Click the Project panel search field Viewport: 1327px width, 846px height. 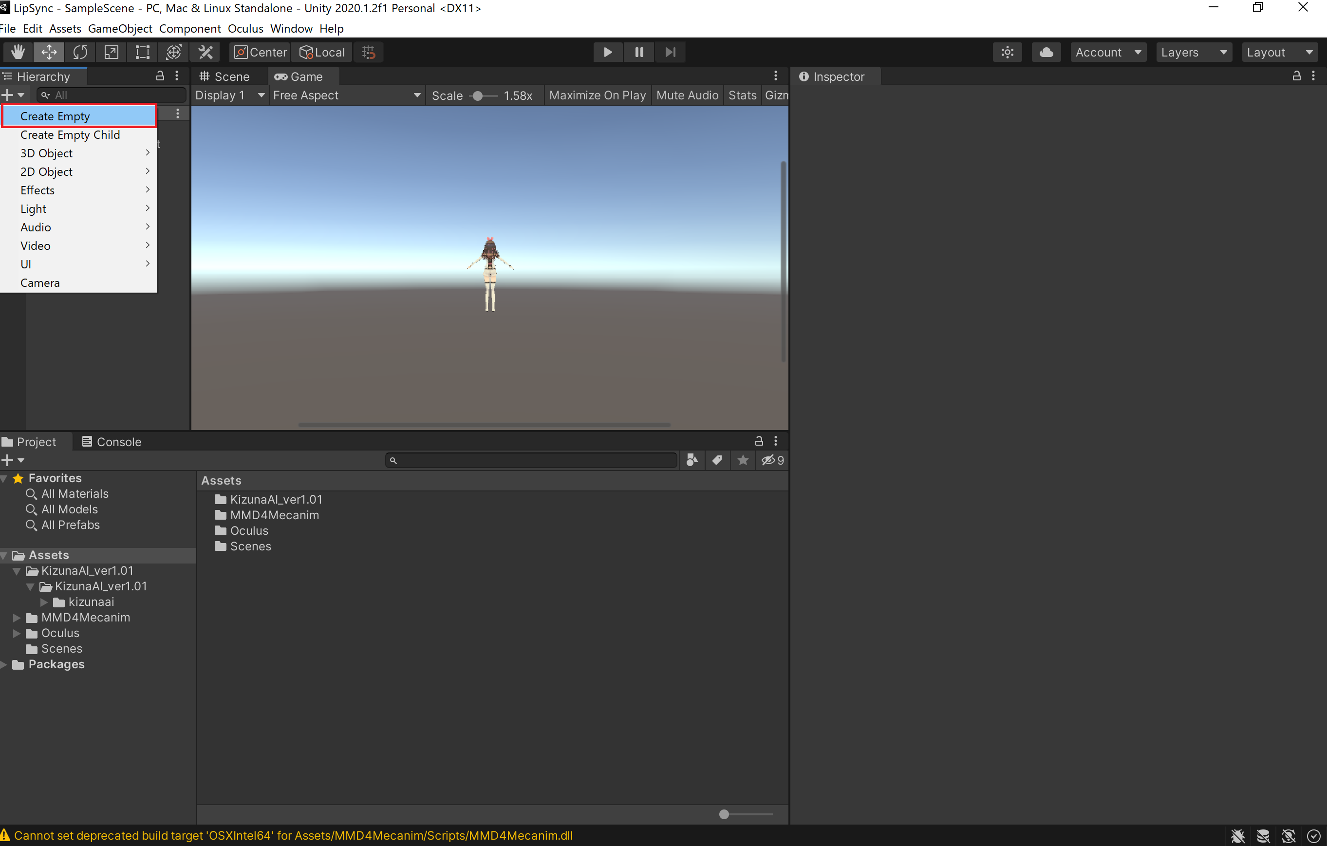[531, 460]
